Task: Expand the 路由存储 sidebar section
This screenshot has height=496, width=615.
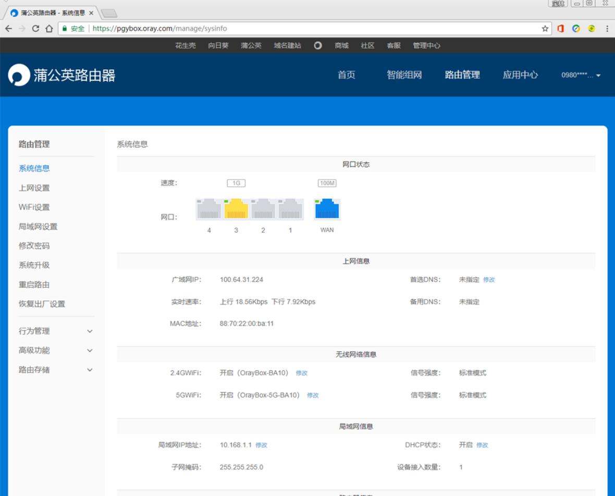Action: (35, 369)
